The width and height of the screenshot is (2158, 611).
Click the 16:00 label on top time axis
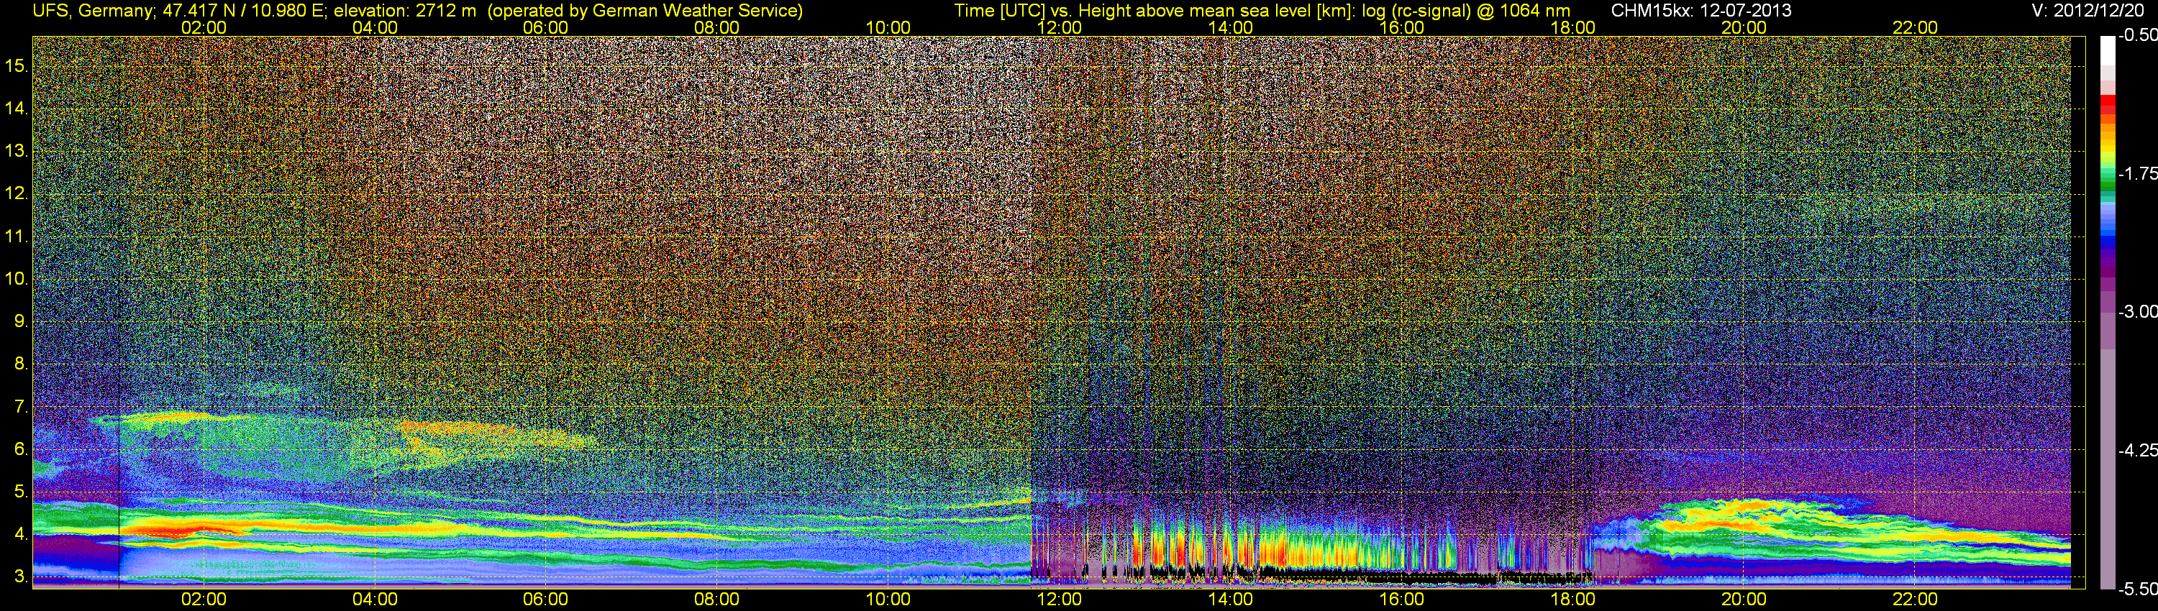pos(1401,27)
